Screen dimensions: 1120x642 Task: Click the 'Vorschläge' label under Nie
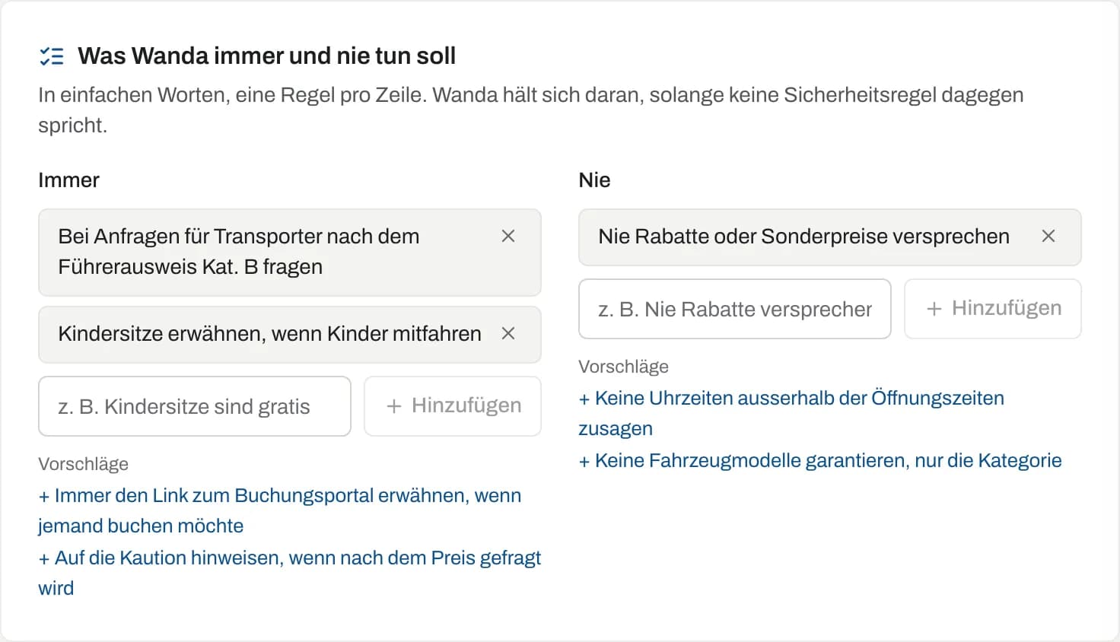tap(624, 367)
